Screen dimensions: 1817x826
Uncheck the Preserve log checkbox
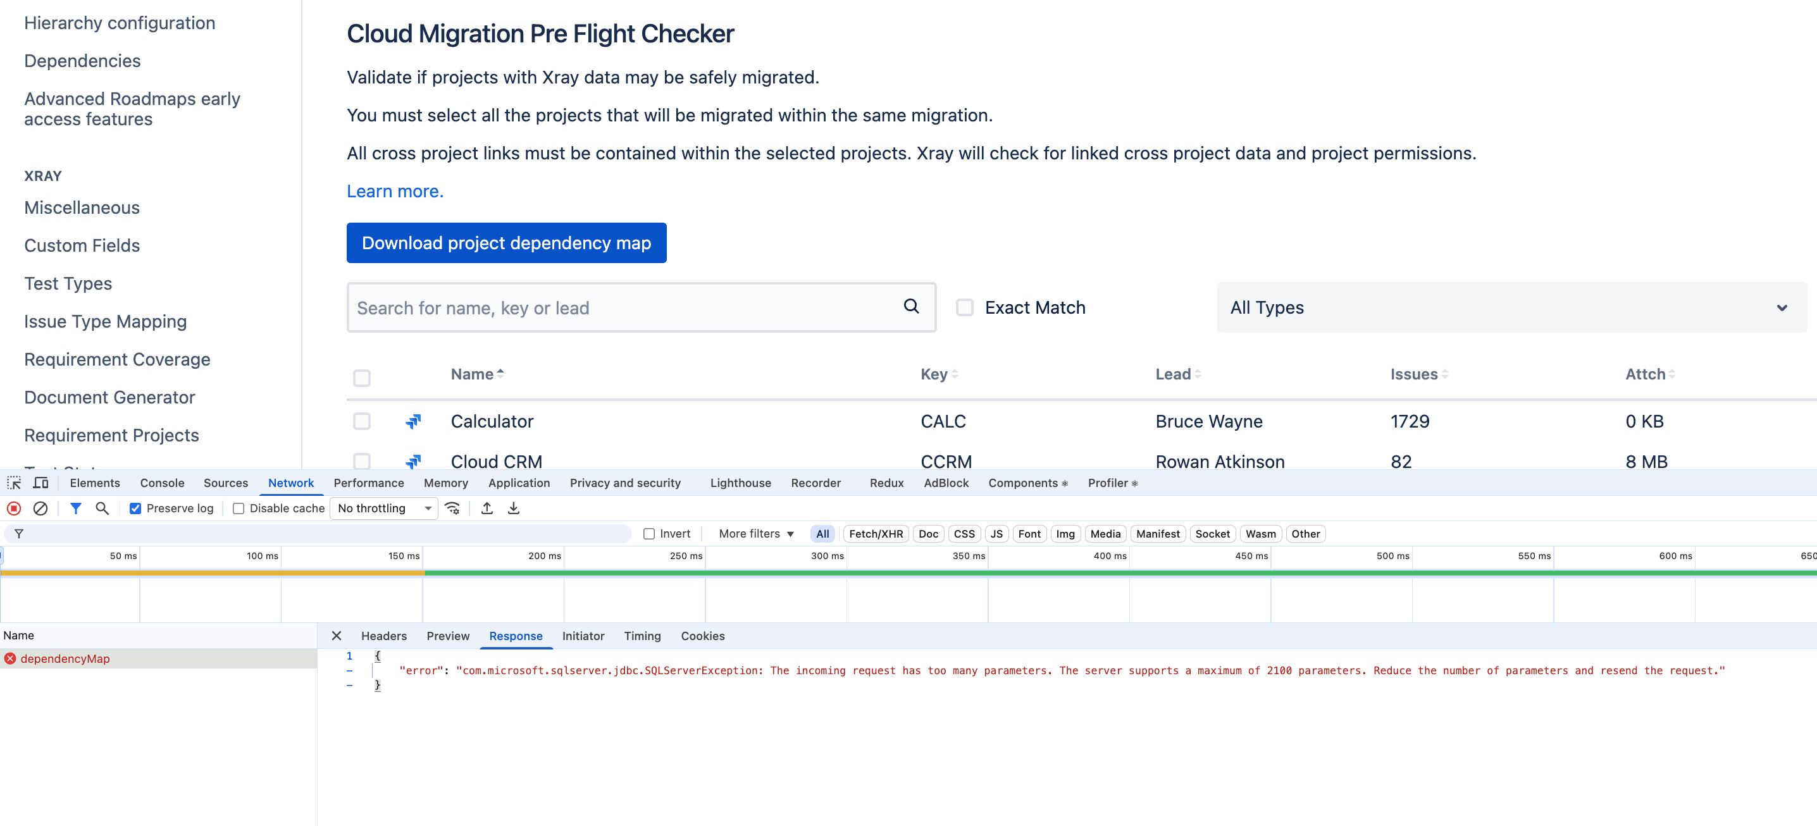click(x=135, y=508)
